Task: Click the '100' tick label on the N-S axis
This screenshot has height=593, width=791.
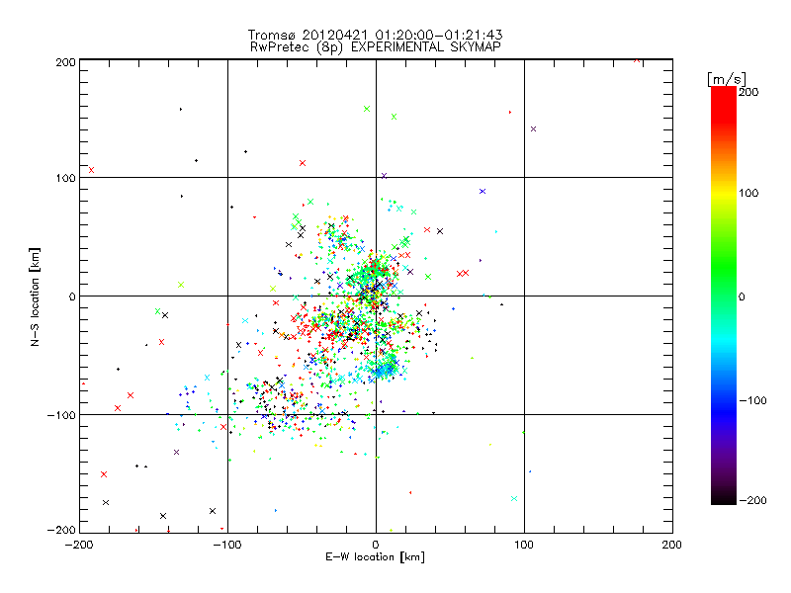Action: 65,178
